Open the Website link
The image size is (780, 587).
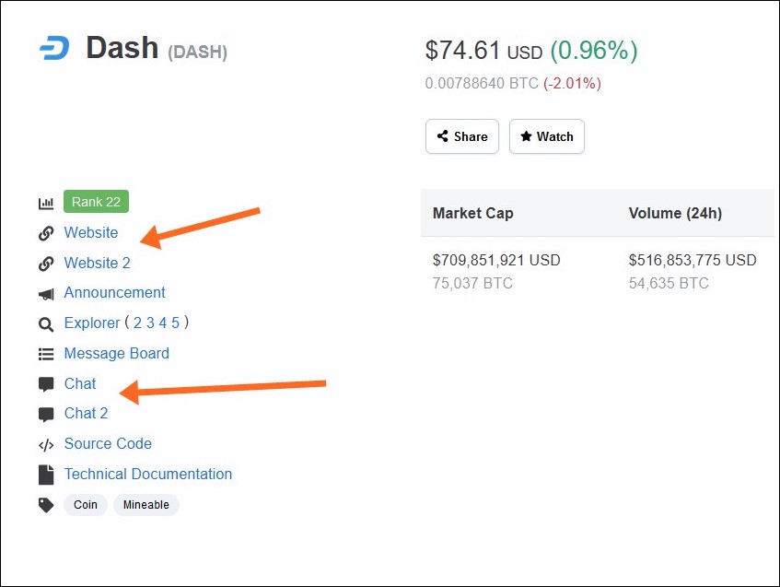click(x=91, y=232)
